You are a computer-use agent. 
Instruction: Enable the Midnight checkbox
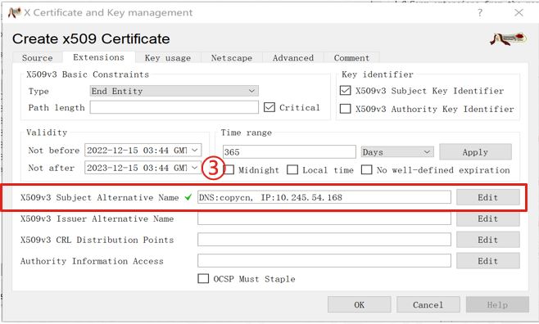[x=229, y=169]
